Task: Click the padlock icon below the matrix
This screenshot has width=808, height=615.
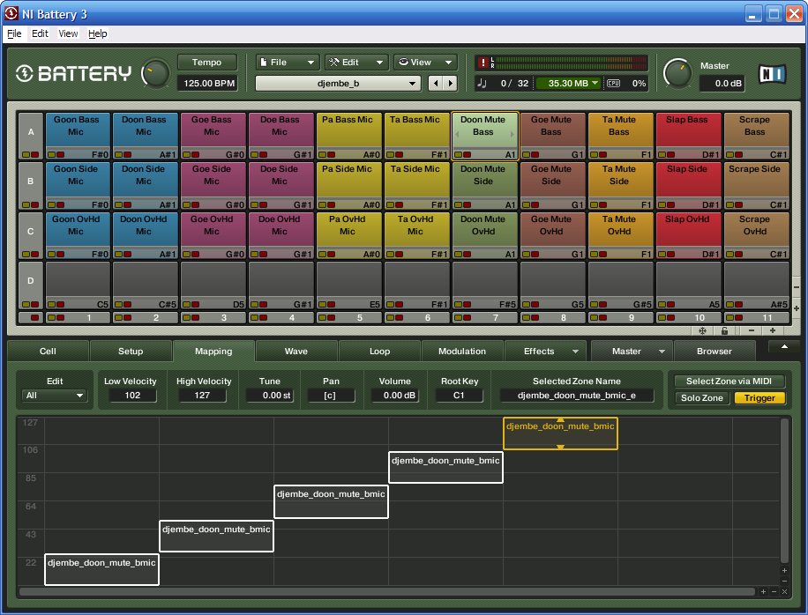Action: click(x=724, y=331)
